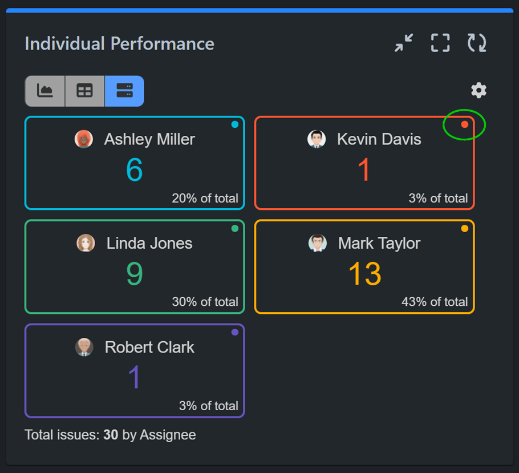Click the red dot on Kevin Davis card

point(464,124)
